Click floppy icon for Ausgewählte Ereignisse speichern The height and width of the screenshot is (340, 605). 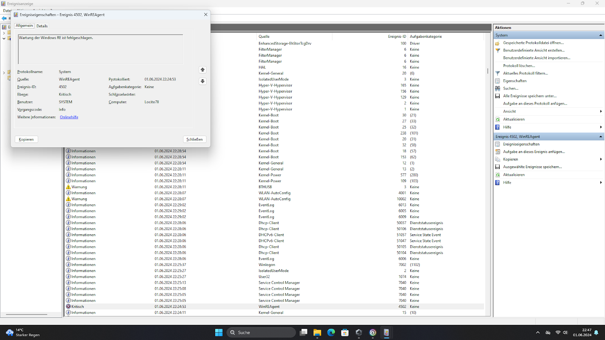(498, 167)
